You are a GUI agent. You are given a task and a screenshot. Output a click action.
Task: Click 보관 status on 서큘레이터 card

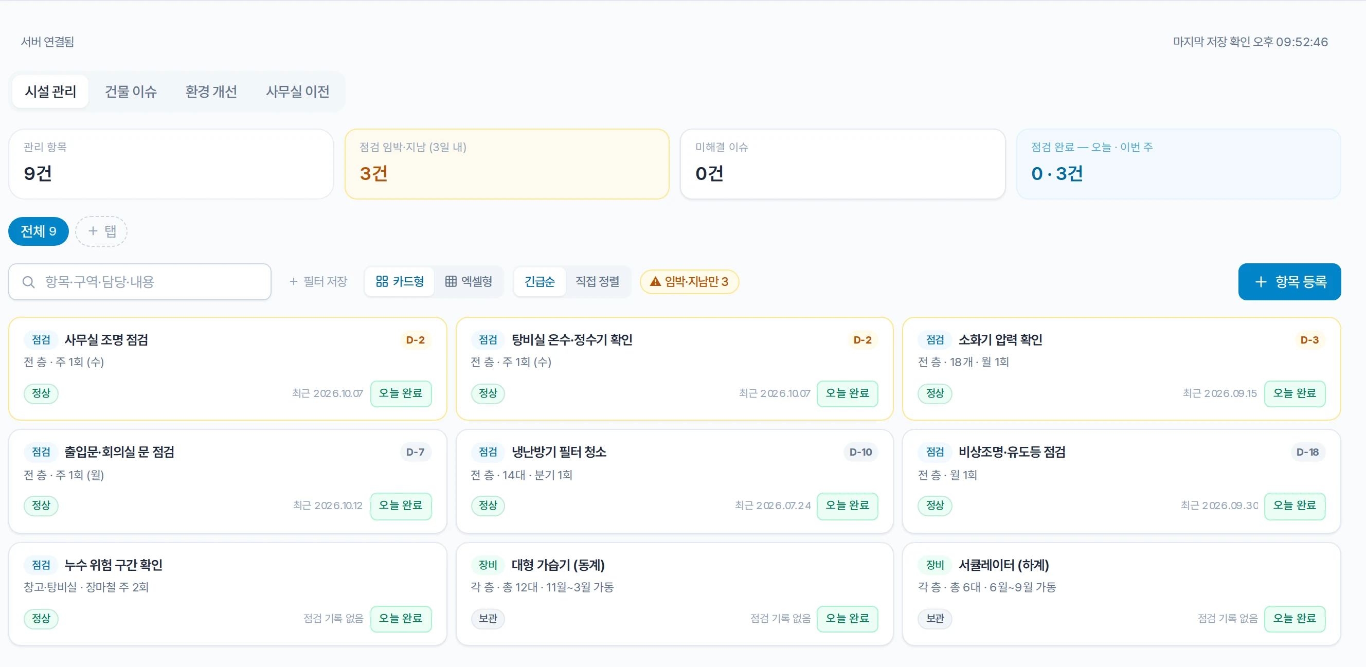[x=935, y=619]
